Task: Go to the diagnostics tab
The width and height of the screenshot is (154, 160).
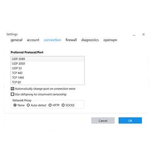Action: pos(90,40)
